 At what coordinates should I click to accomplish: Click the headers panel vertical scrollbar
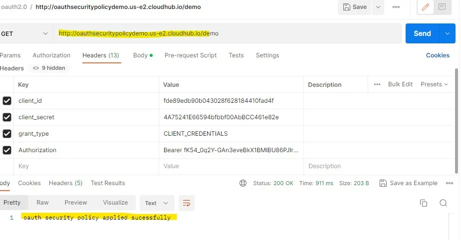pos(457,121)
